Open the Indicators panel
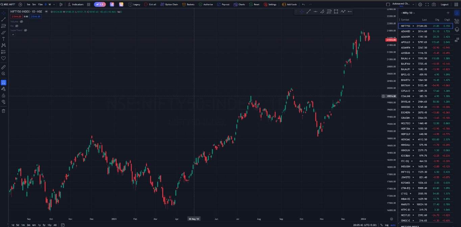Viewport: 461px width, 227px height. pyautogui.click(x=77, y=4)
